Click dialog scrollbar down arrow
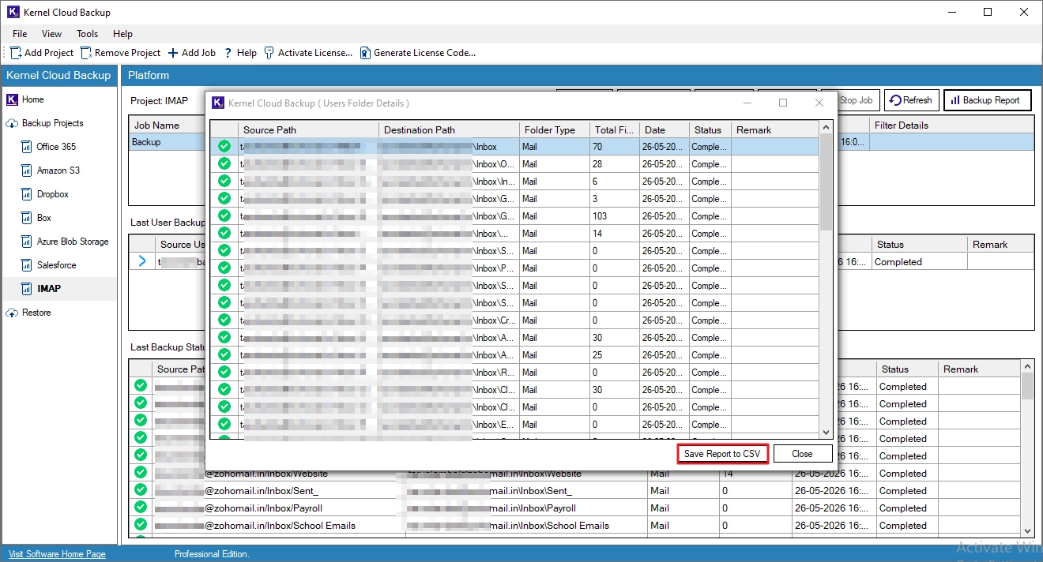This screenshot has width=1043, height=562. coord(826,433)
